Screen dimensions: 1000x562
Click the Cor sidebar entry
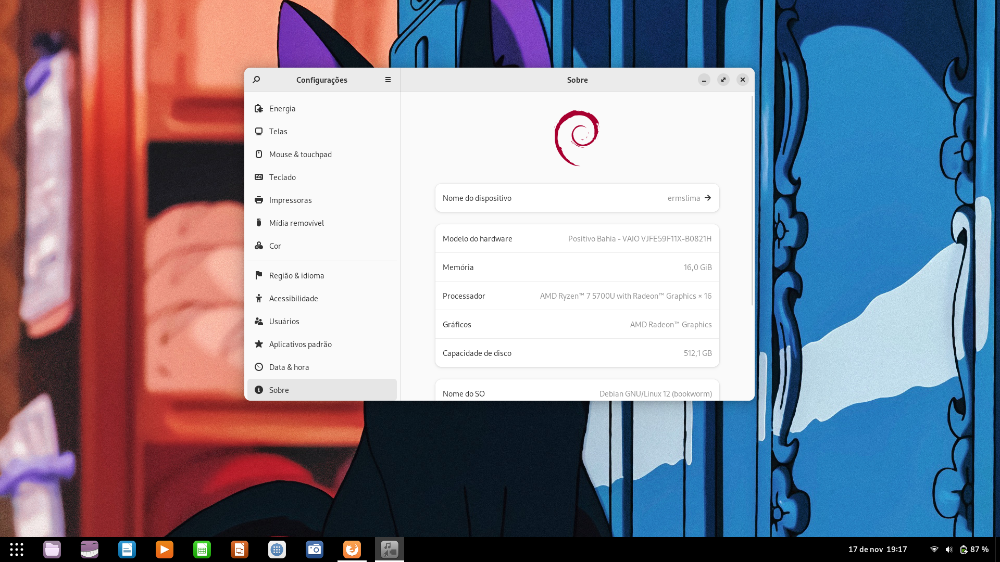(x=322, y=246)
